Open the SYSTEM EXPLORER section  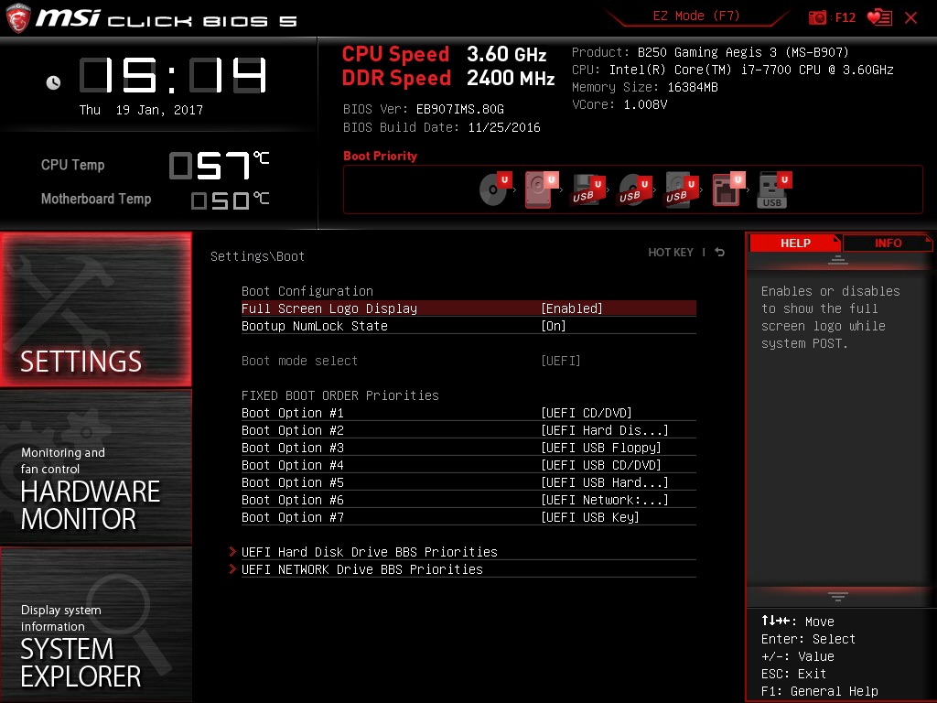(x=96, y=624)
